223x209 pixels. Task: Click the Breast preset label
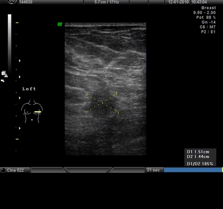[208, 8]
